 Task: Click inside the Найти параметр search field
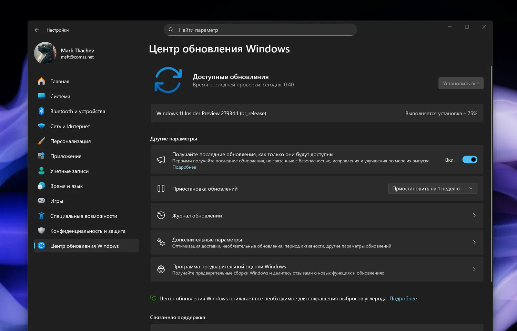(260, 30)
